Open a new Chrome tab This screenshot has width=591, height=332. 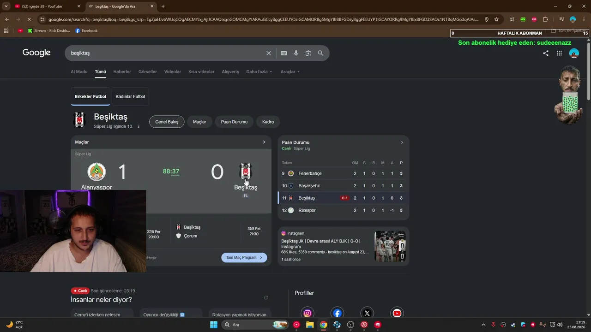click(x=163, y=6)
